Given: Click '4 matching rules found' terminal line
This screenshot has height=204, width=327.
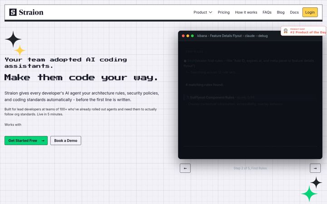Looking at the screenshot, I should pos(204,85).
